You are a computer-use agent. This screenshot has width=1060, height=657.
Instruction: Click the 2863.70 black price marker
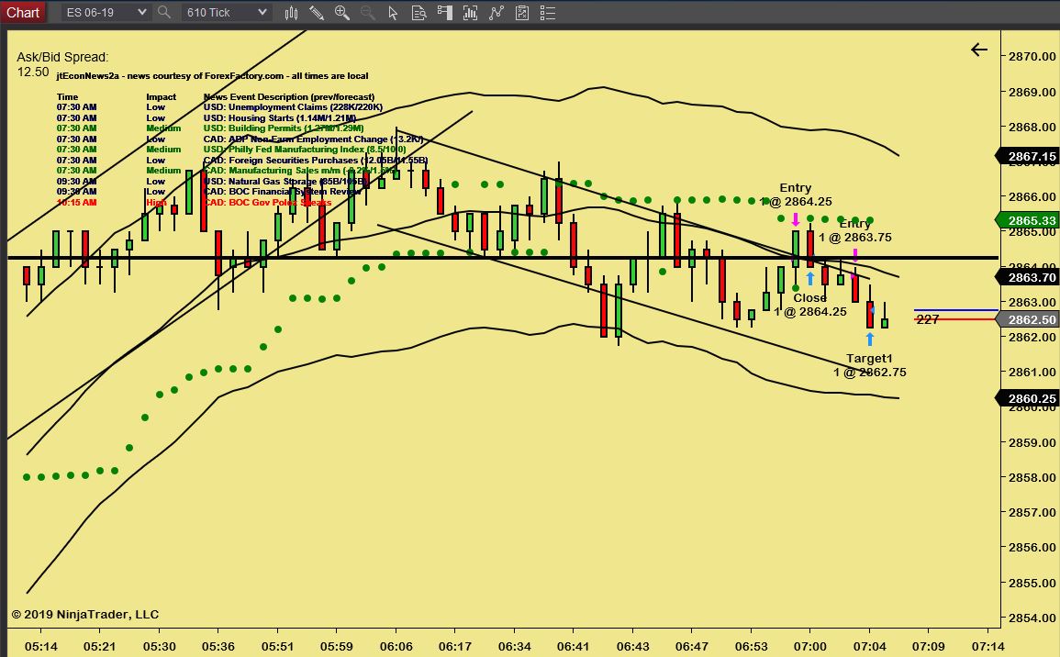(x=1027, y=277)
